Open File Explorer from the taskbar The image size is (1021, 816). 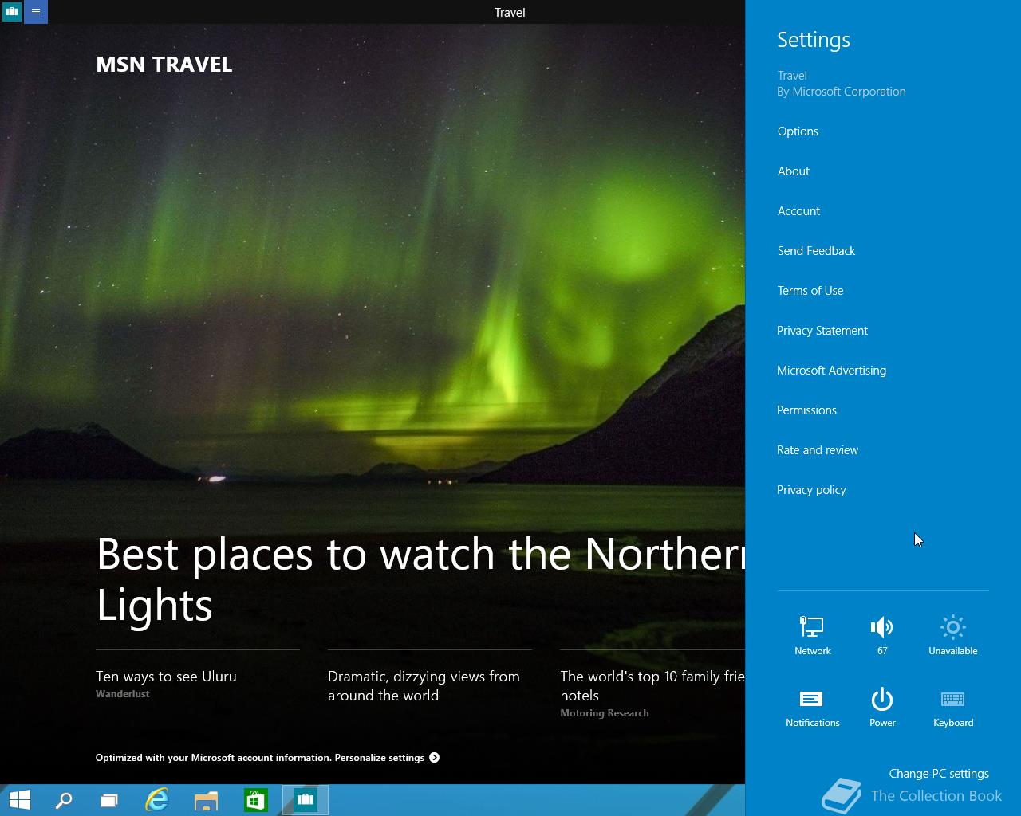[x=207, y=799]
